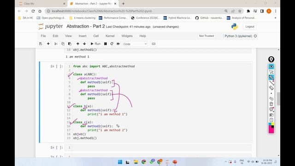Screen dimensions: 295x166
Task: Toggle annotation visibility eye icon
Action: pos(271,66)
